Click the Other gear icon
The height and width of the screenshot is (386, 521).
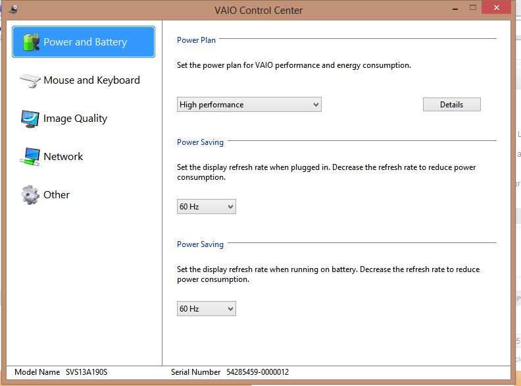coord(30,195)
